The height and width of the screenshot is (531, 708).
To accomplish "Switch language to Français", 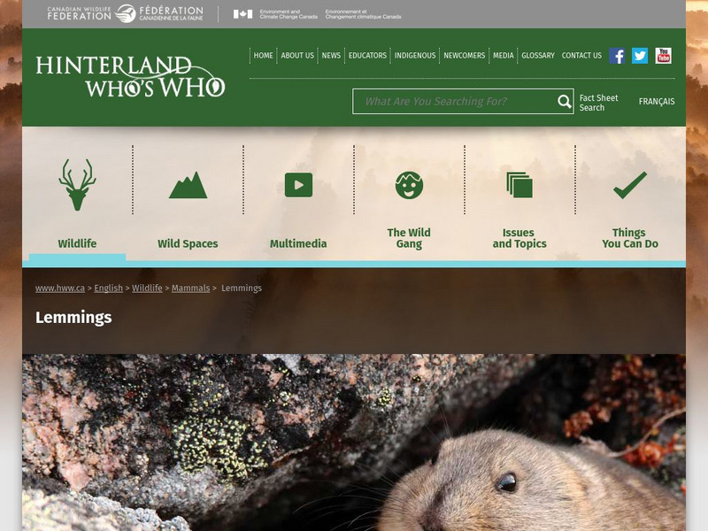I will pos(657,102).
